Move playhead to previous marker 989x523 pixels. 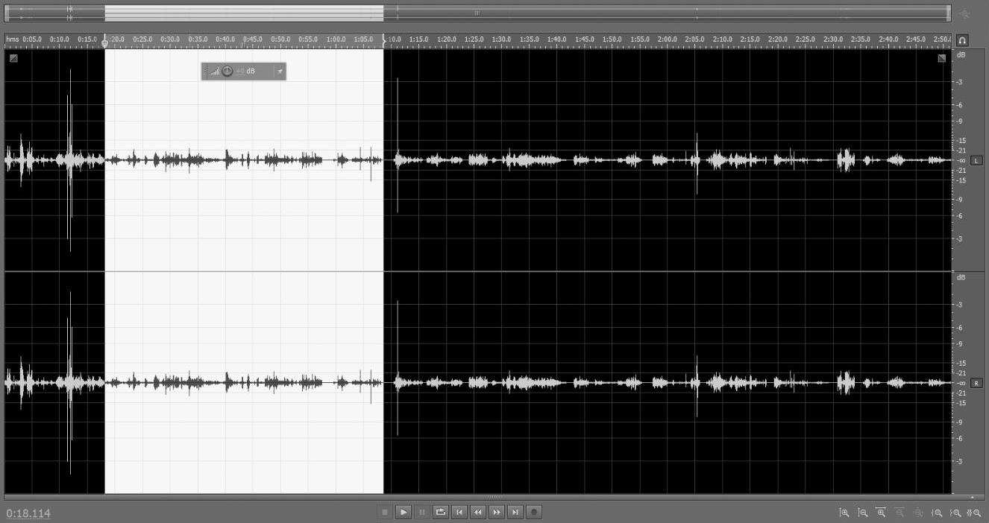[459, 512]
